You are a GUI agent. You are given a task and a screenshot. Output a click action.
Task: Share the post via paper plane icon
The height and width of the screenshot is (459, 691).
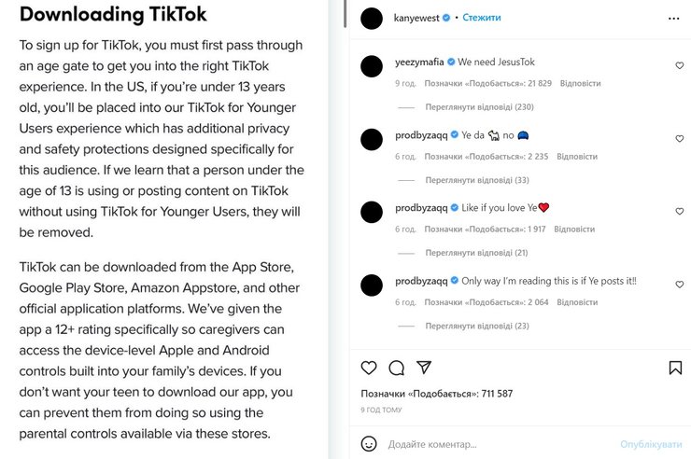click(x=423, y=368)
